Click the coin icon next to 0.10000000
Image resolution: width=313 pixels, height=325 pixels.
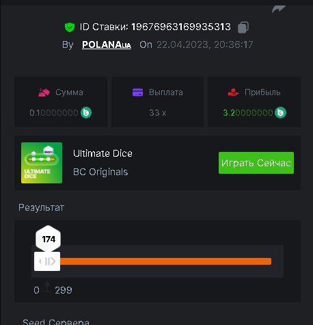tap(86, 112)
